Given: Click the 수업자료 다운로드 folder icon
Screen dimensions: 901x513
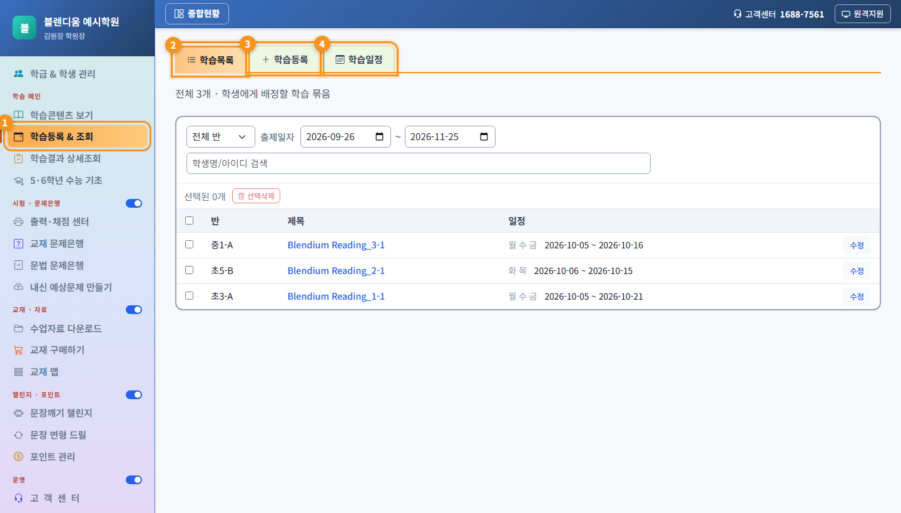Looking at the screenshot, I should (19, 328).
